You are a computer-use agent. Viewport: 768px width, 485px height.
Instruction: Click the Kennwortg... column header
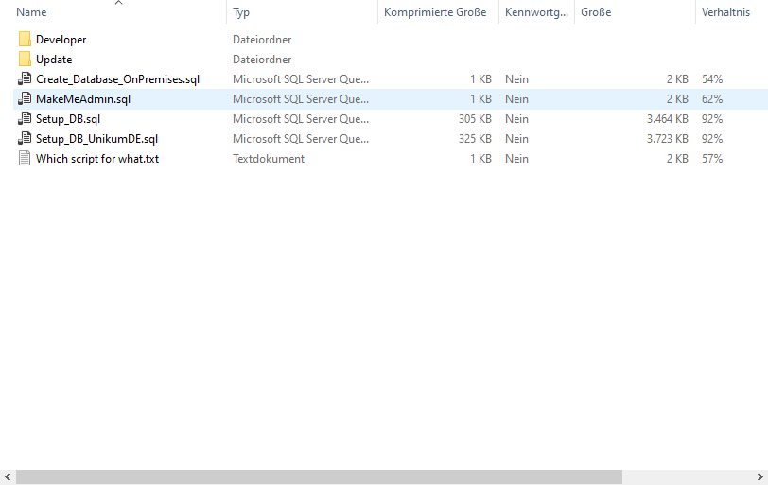coord(536,13)
